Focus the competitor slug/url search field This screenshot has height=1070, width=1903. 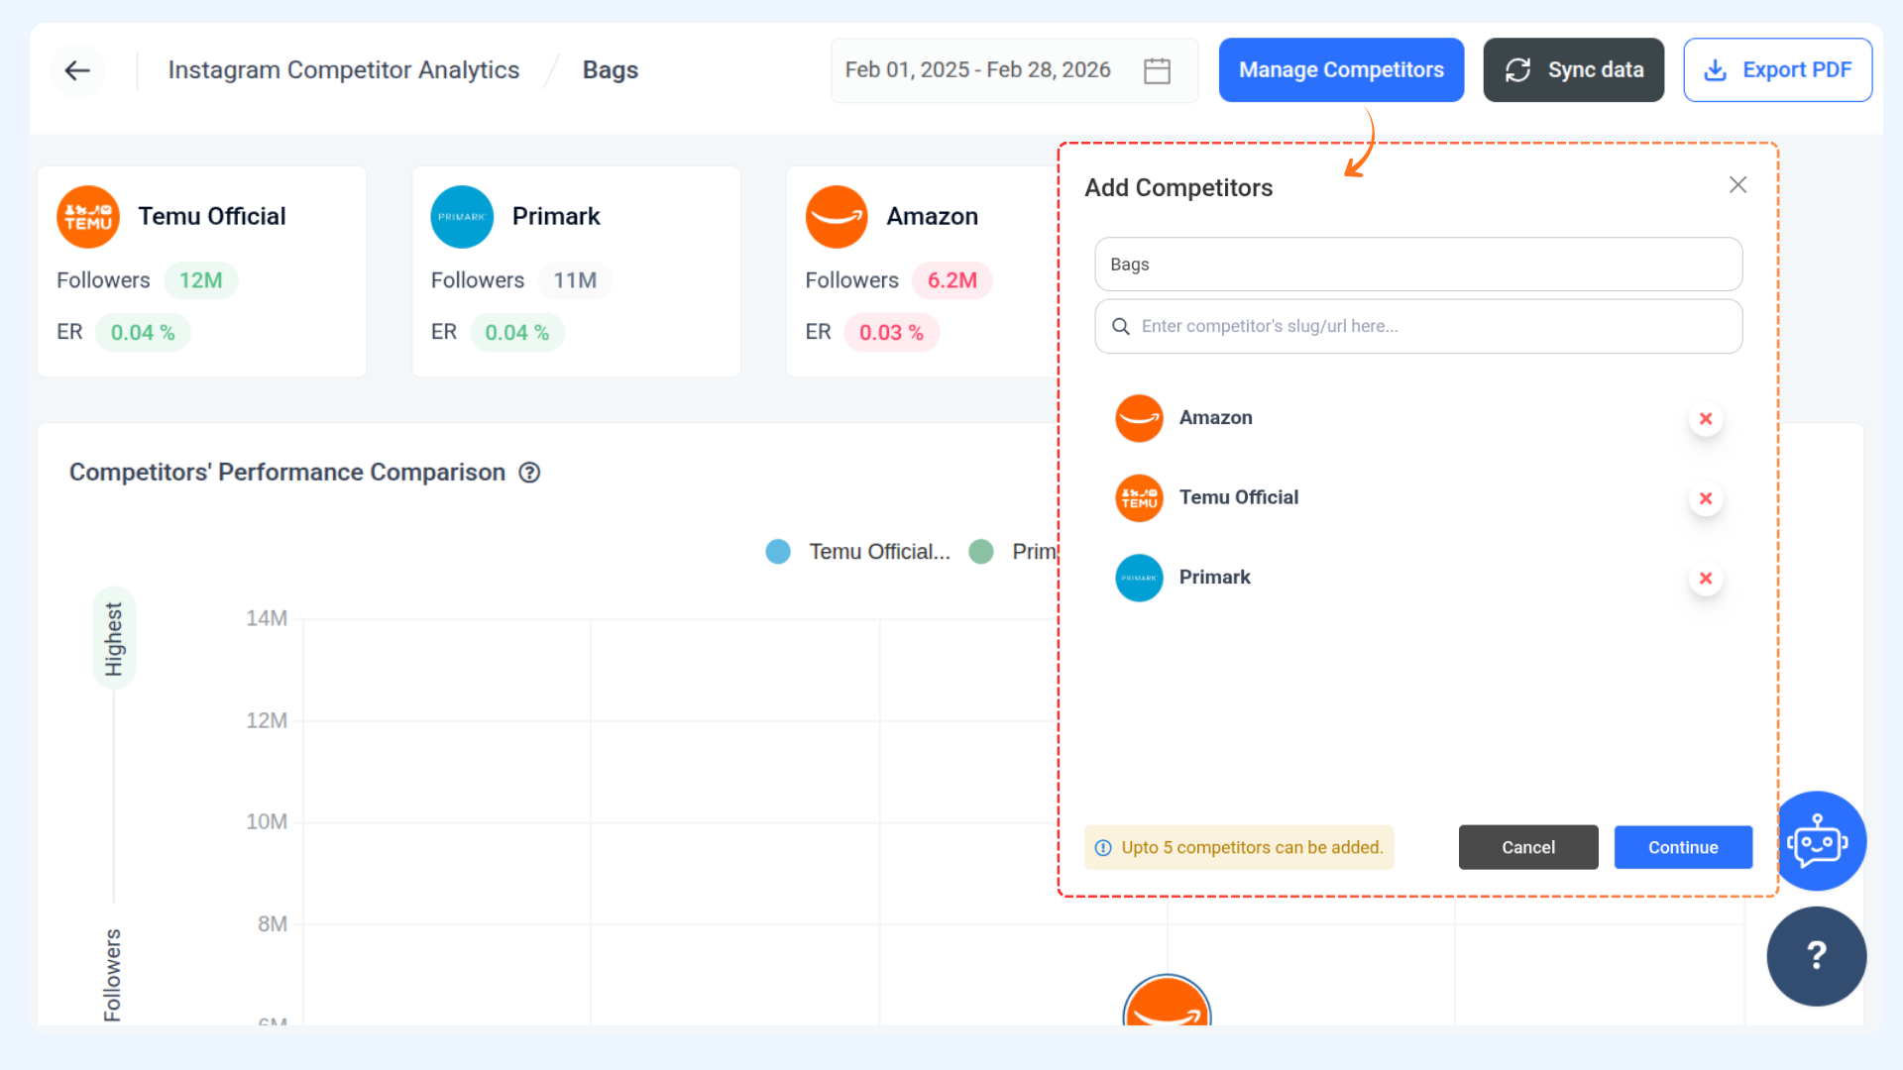tap(1418, 326)
